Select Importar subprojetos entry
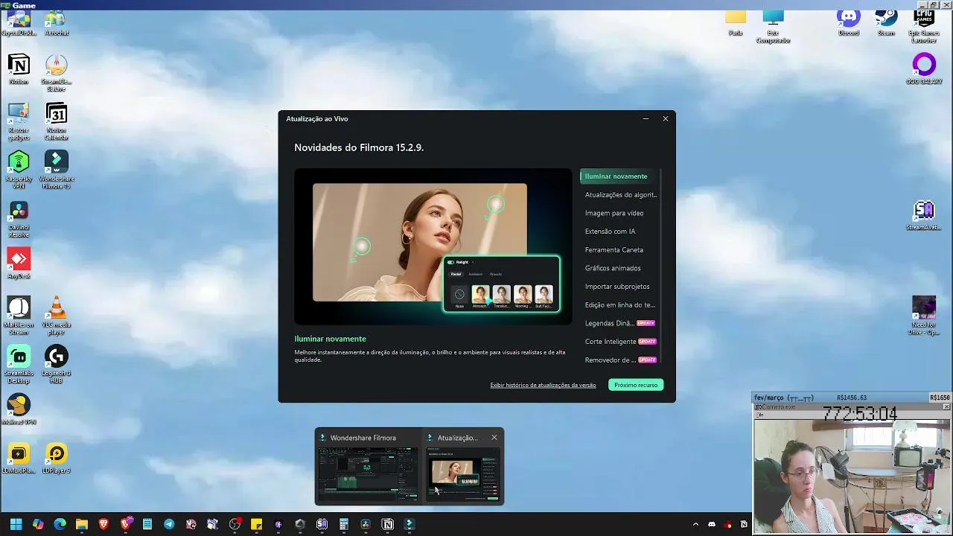The image size is (953, 536). (x=617, y=287)
